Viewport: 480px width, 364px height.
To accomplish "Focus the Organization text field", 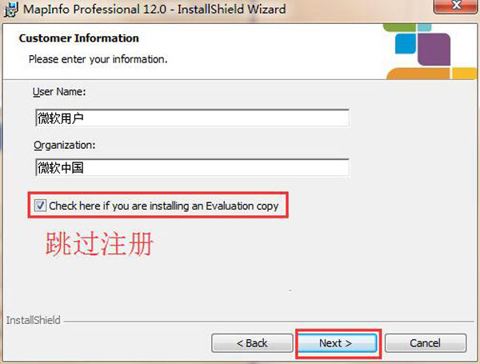I will (x=192, y=167).
